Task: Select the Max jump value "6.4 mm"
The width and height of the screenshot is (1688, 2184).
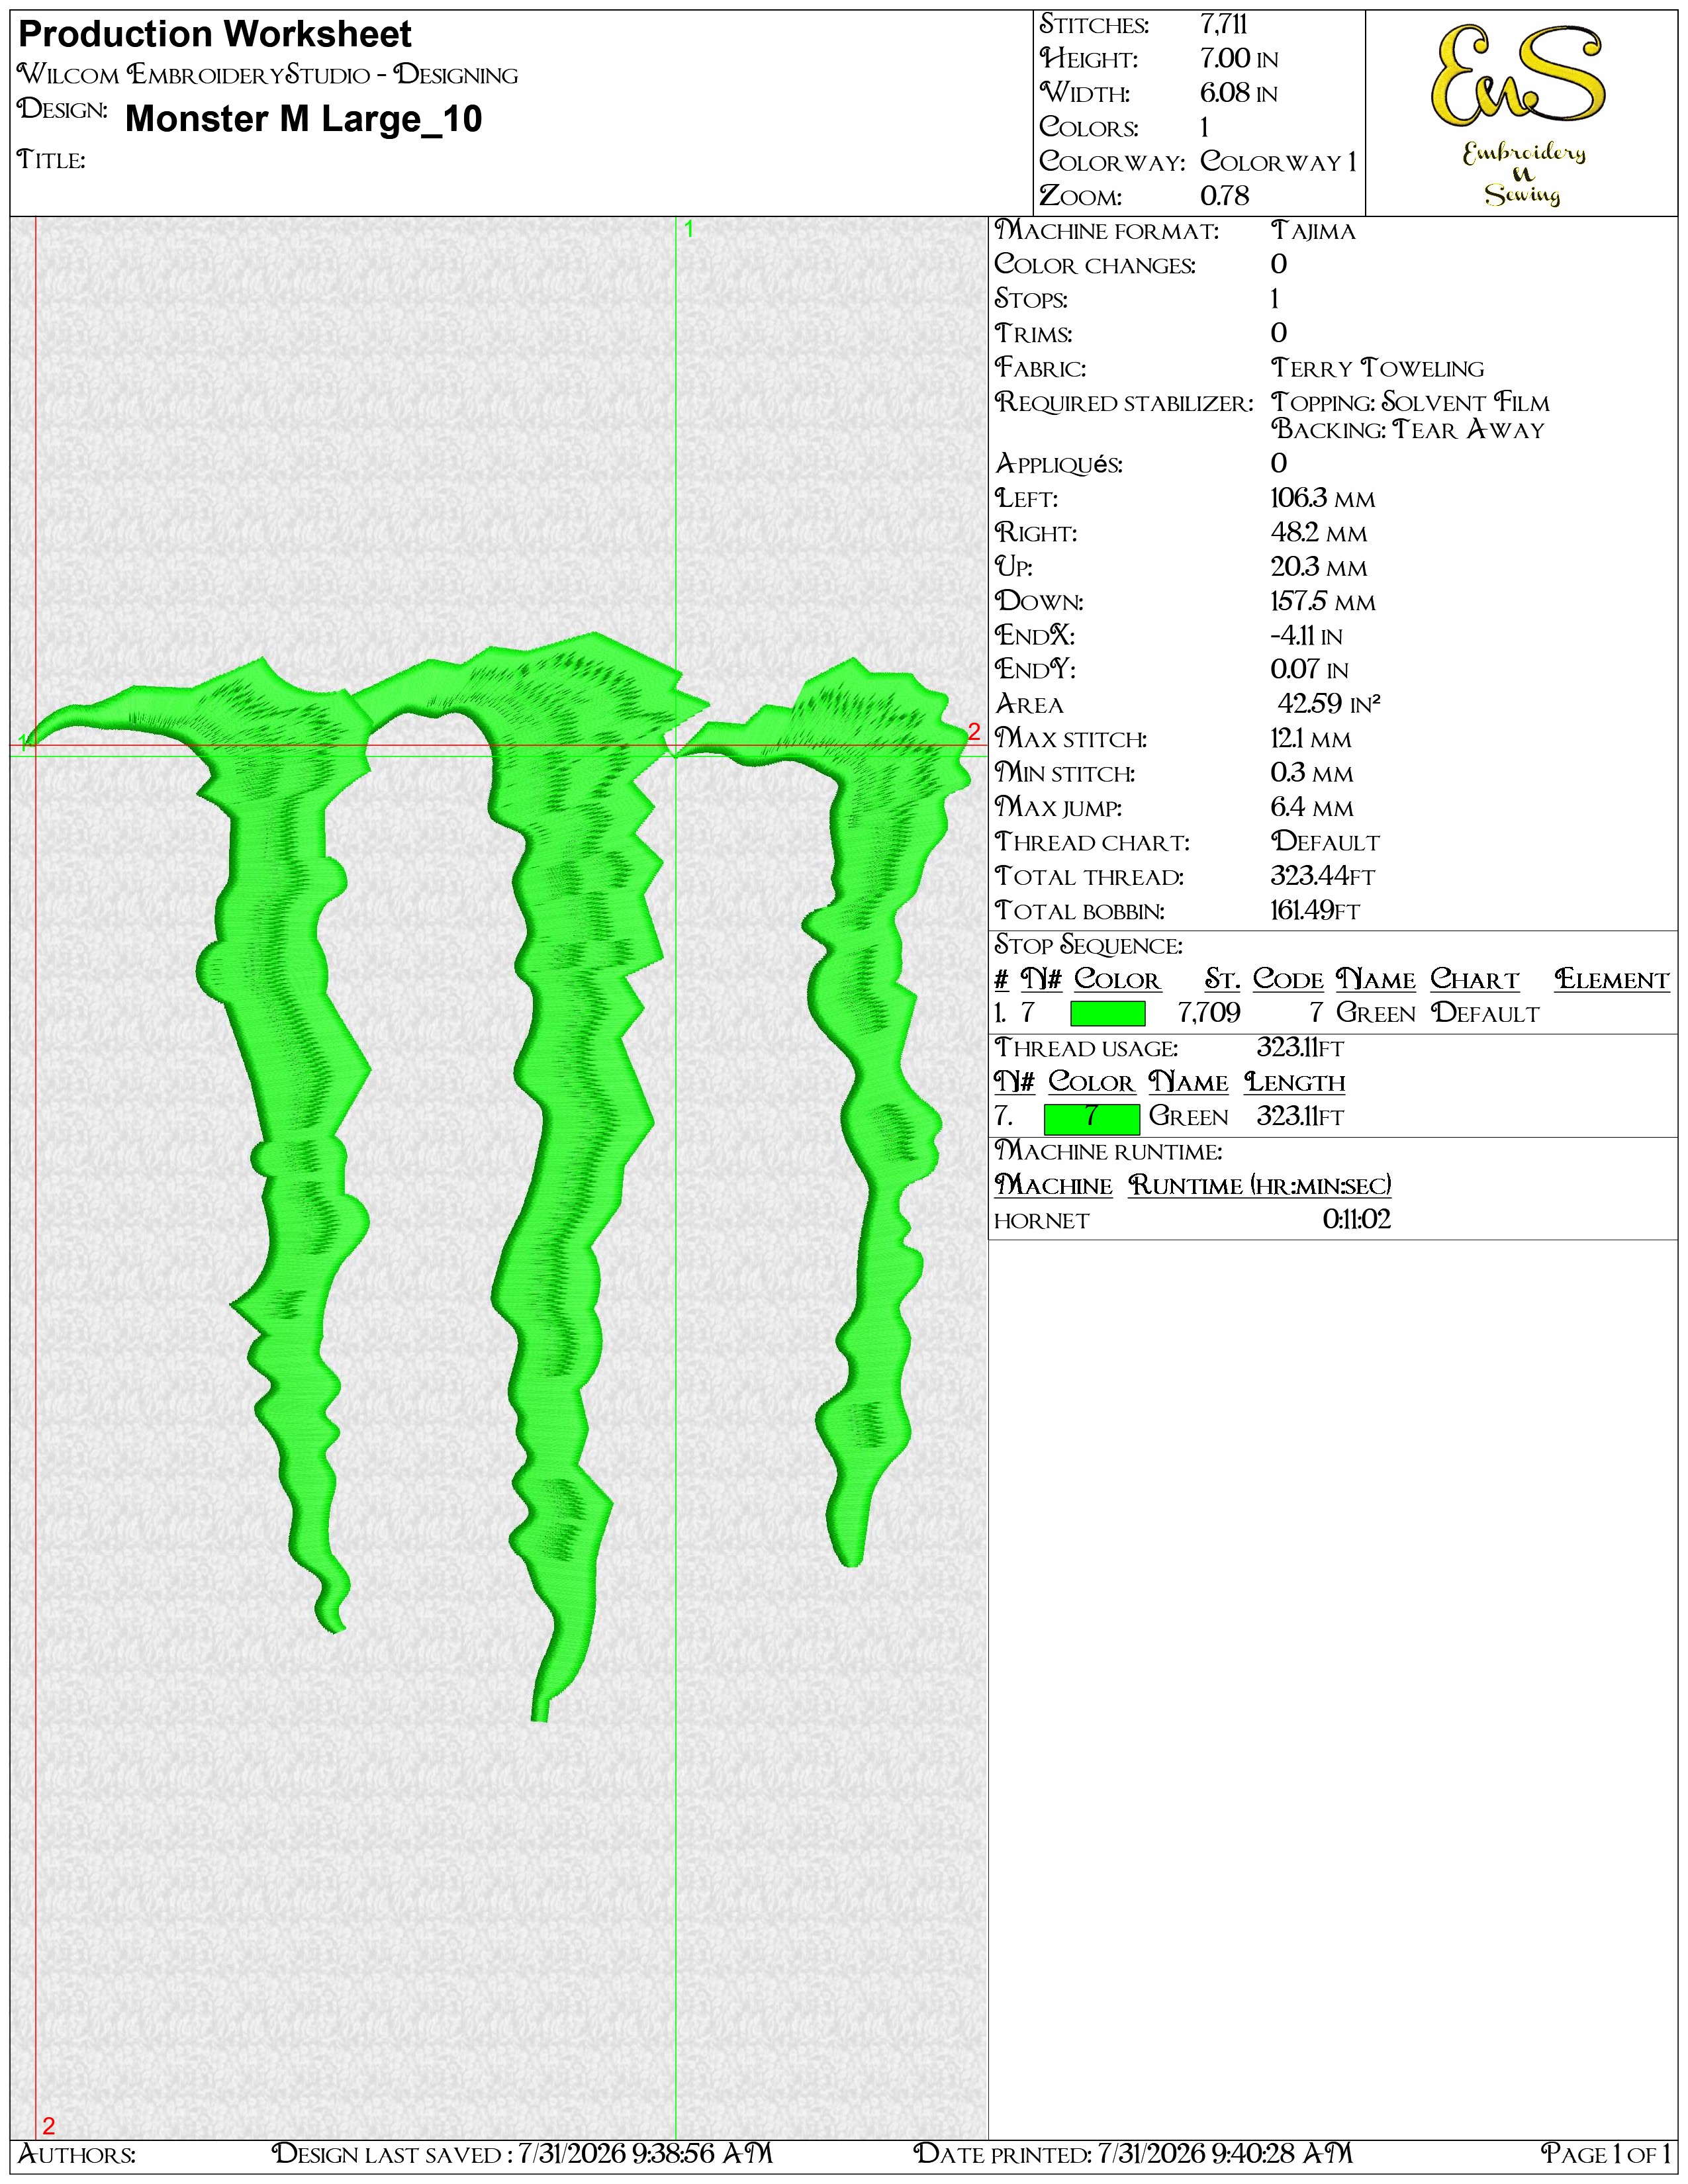Action: (x=1312, y=807)
